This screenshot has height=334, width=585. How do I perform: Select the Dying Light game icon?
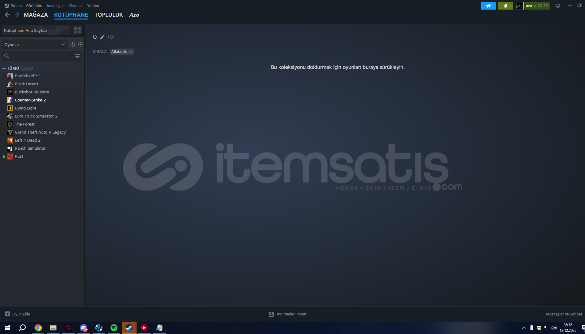click(10, 108)
